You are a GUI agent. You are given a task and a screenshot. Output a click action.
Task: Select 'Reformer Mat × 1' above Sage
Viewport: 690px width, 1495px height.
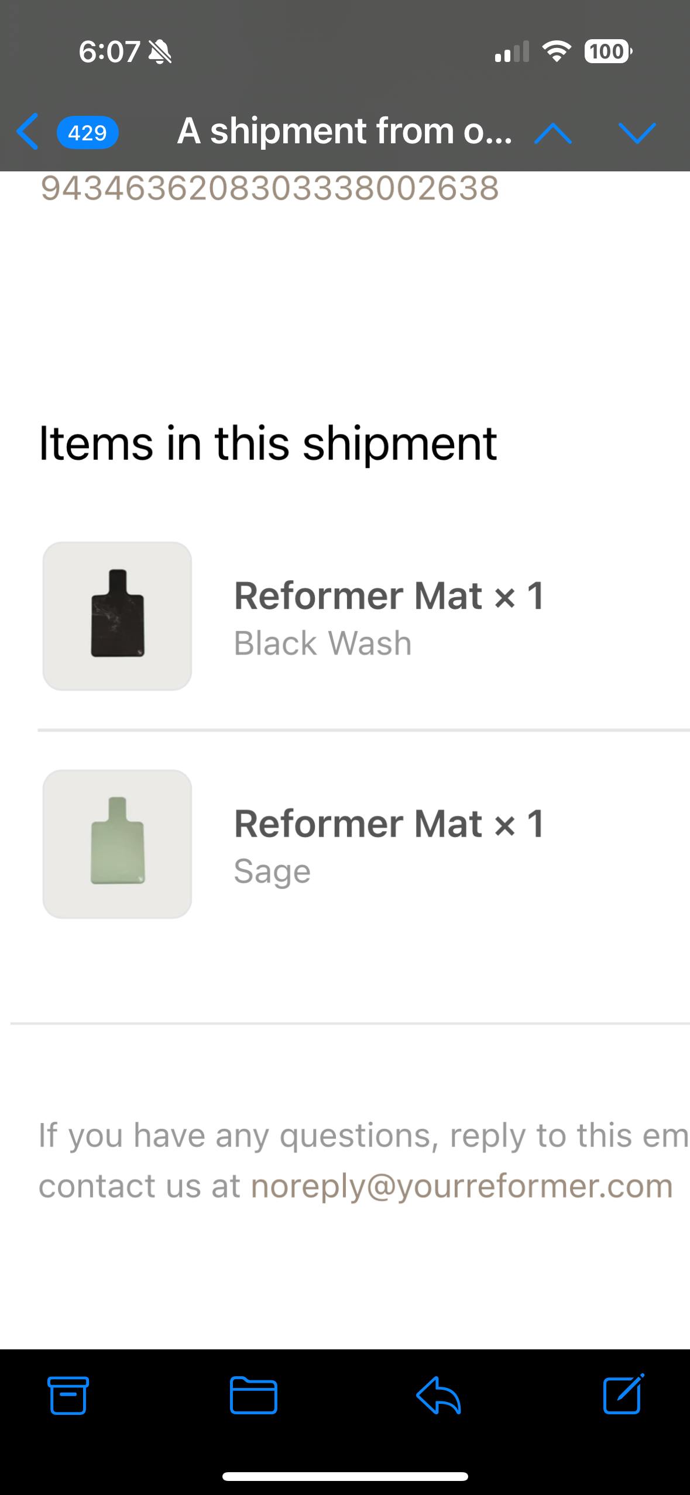pyautogui.click(x=389, y=824)
